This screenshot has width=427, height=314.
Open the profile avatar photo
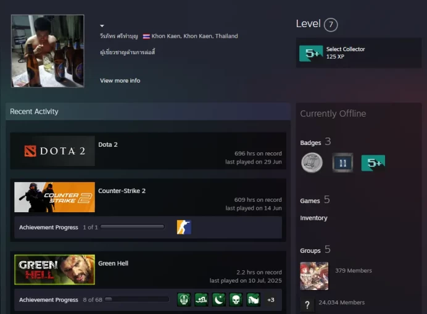point(48,51)
